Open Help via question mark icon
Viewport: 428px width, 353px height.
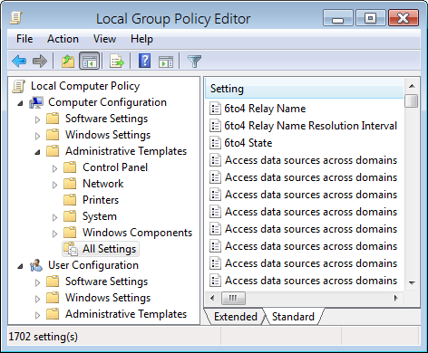145,61
